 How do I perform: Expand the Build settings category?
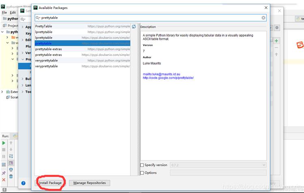point(22,79)
